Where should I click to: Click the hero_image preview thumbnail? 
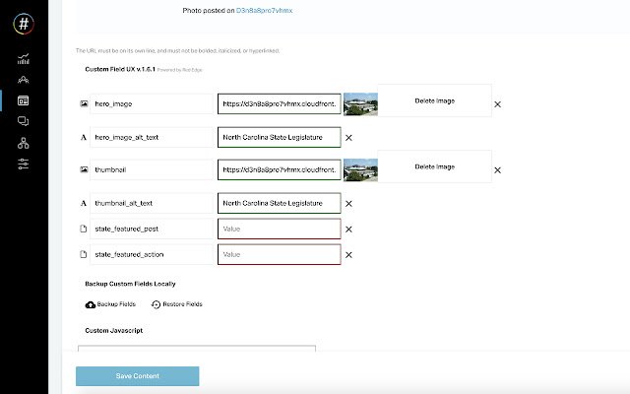tap(360, 104)
